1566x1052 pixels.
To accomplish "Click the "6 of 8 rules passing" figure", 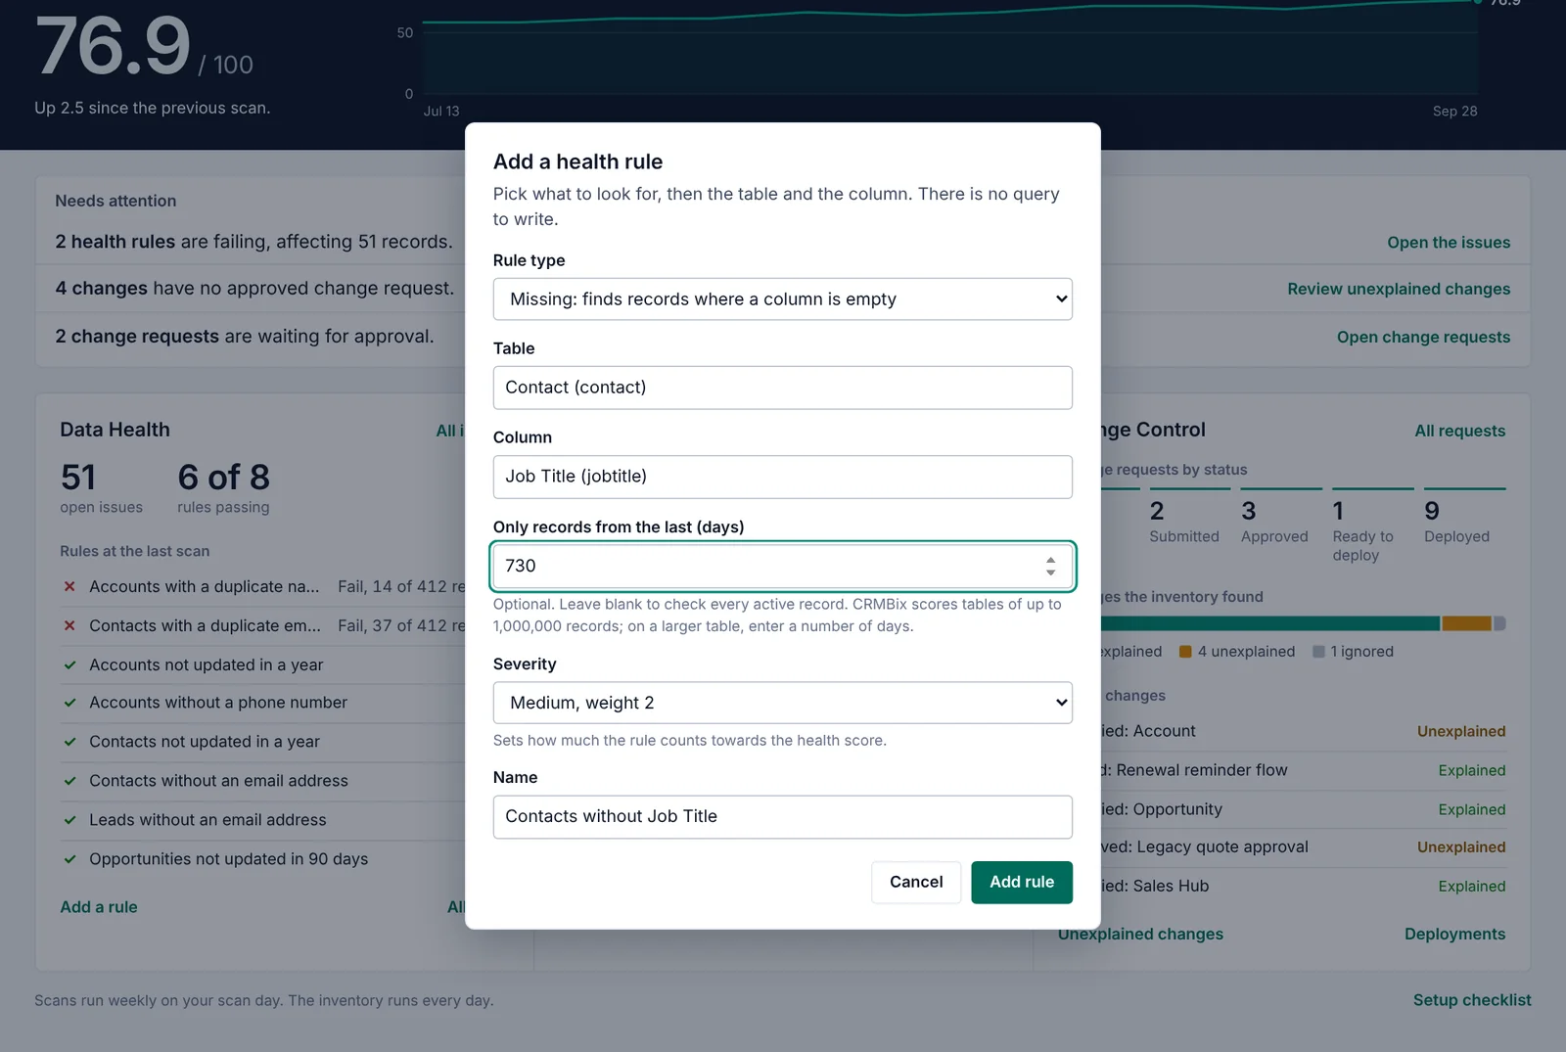I will click(x=223, y=487).
